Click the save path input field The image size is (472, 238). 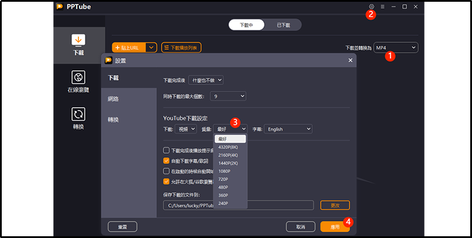[x=238, y=205]
